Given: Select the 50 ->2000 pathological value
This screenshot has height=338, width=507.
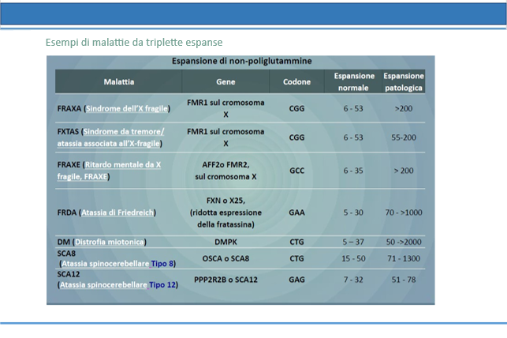Looking at the screenshot, I should click(404, 242).
